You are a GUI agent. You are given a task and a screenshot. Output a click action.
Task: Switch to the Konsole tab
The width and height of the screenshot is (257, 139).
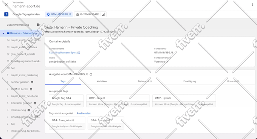[233, 81]
